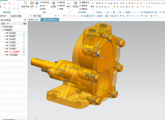Click the 合并 unite tool

pos(43,6)
